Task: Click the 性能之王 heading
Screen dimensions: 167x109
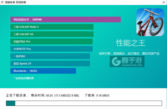Action: click(131, 43)
